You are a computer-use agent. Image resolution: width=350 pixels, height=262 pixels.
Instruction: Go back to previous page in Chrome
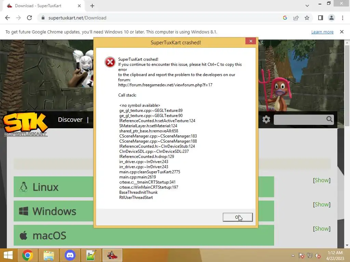[x=8, y=18]
